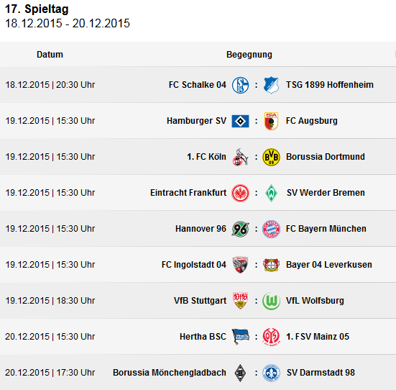The width and height of the screenshot is (396, 390).
Task: Click the 1. FSV Mainz 05 name
Action: pos(318,337)
